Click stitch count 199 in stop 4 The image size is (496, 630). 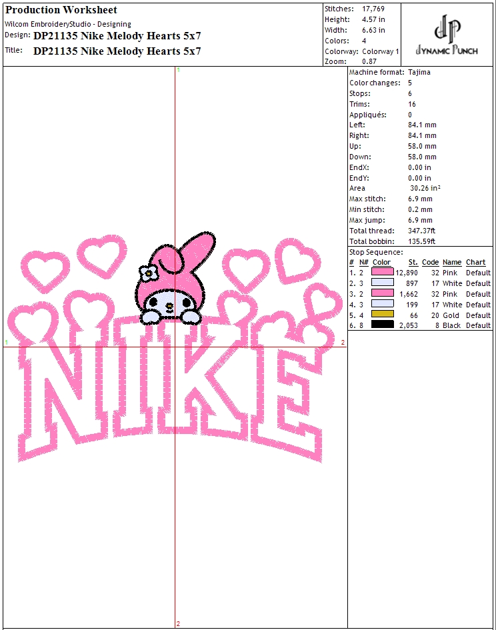pos(412,305)
